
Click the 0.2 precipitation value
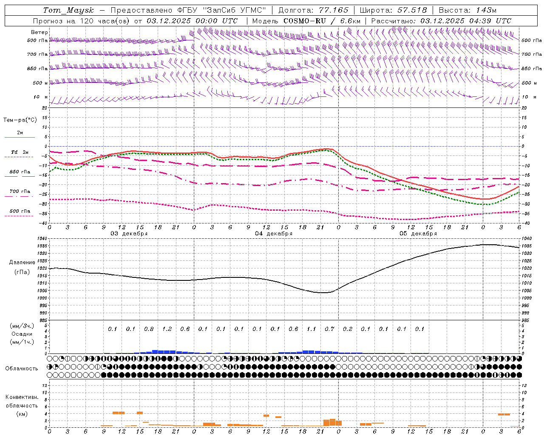click(x=348, y=329)
